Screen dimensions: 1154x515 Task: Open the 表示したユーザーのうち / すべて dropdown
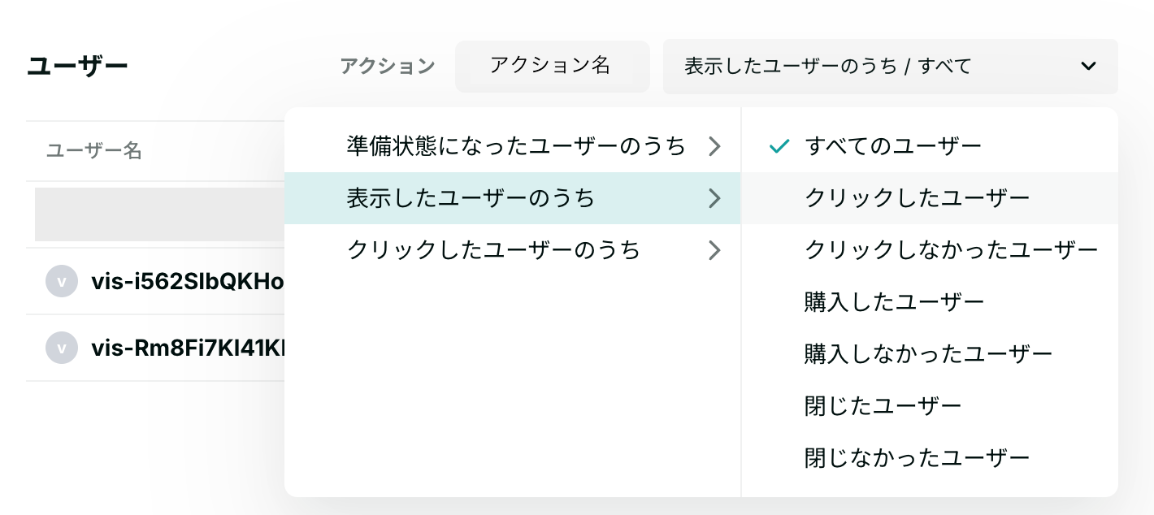[891, 67]
